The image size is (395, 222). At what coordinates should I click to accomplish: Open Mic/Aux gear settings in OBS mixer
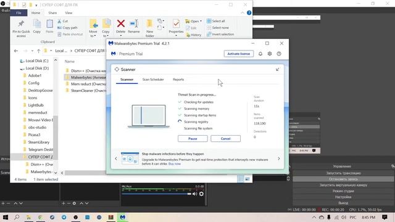coord(201,194)
